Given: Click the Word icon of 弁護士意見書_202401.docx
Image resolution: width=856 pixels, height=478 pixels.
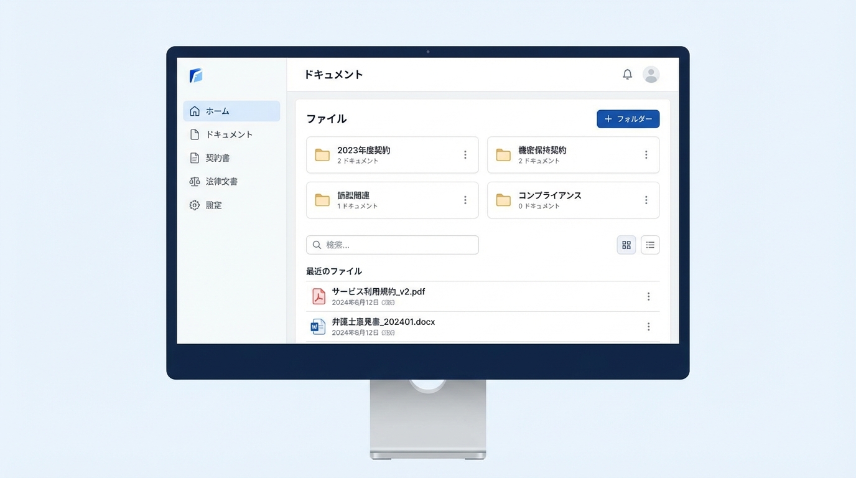Looking at the screenshot, I should 318,326.
